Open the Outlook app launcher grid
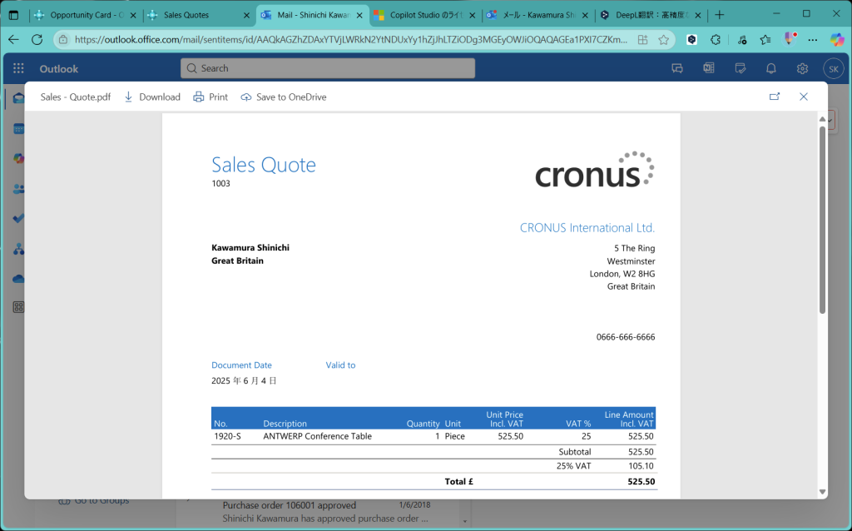Viewport: 852px width, 531px height. click(18, 68)
